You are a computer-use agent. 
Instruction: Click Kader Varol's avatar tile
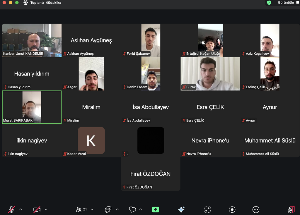click(x=91, y=141)
